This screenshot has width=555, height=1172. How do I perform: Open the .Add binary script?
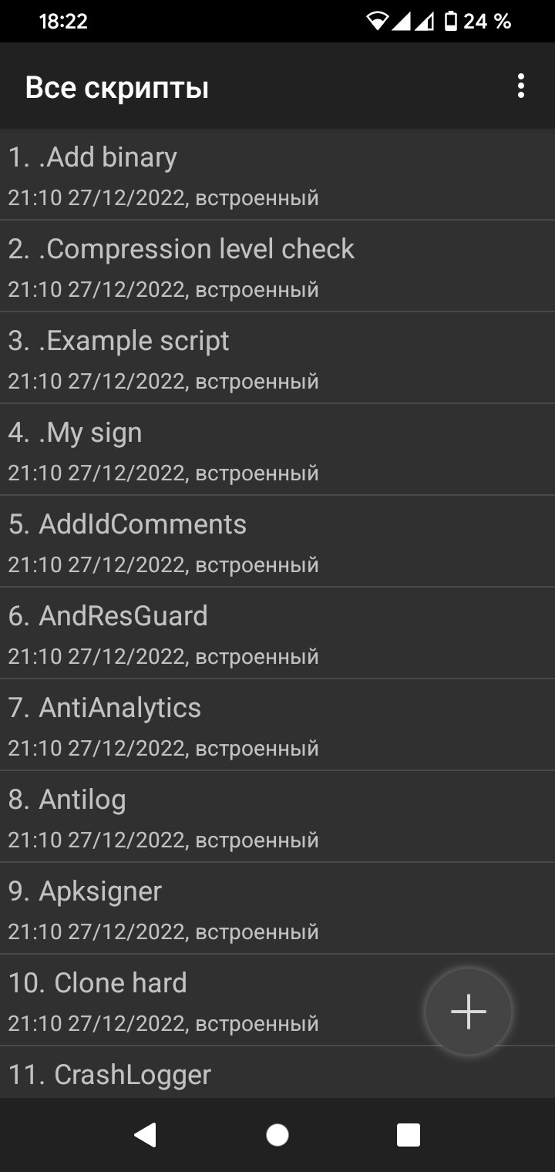[x=277, y=174]
